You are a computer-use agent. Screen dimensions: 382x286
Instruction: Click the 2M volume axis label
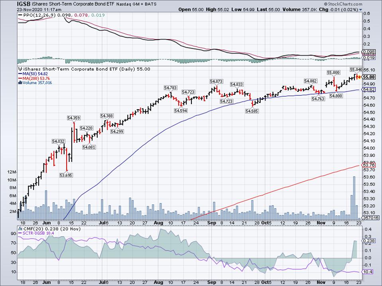[x=12, y=211]
